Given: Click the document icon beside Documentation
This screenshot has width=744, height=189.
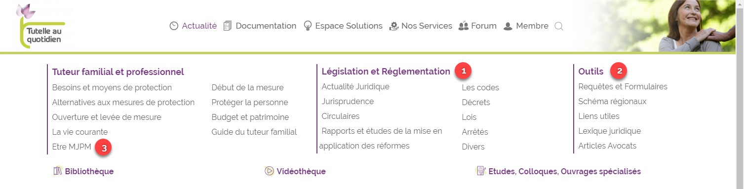Looking at the screenshot, I should click(x=228, y=26).
